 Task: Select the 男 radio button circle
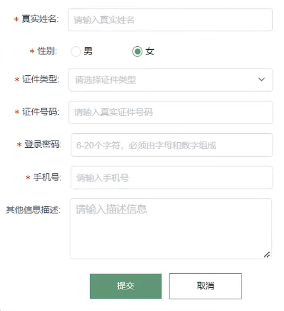point(75,51)
